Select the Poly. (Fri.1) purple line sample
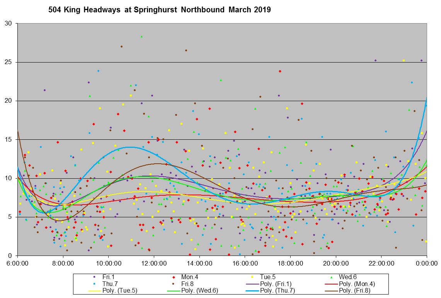This screenshot has height=298, width=441. [x=252, y=284]
